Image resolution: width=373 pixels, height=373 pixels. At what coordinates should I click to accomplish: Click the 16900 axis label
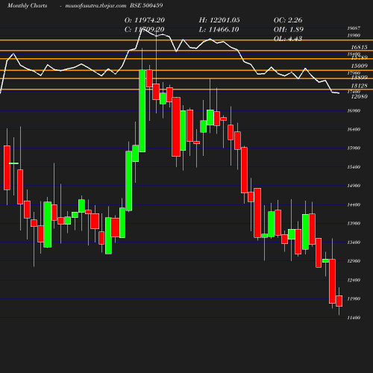[354, 110]
